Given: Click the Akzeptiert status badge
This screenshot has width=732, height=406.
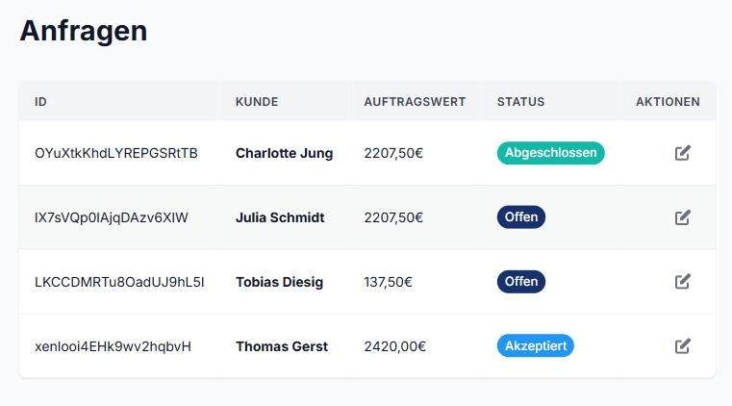Looking at the screenshot, I should click(x=535, y=346).
